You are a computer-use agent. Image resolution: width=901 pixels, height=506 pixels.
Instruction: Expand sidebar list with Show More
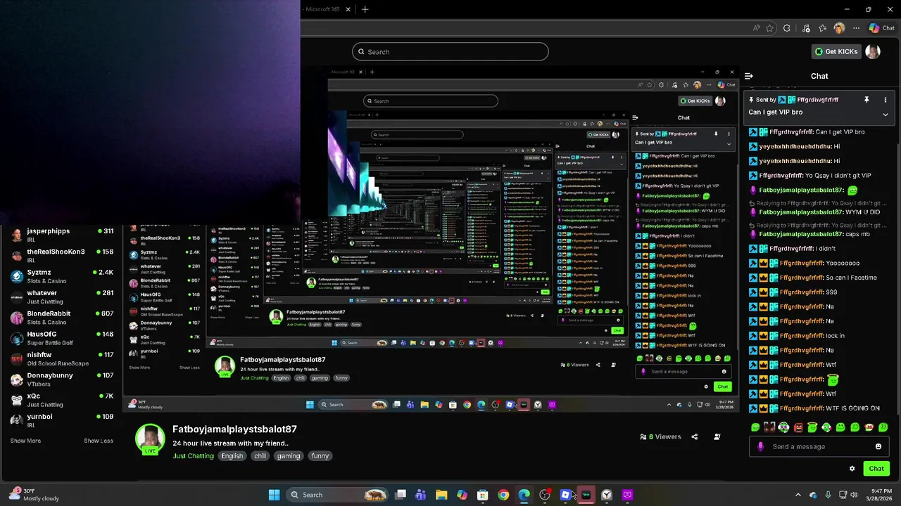point(25,441)
